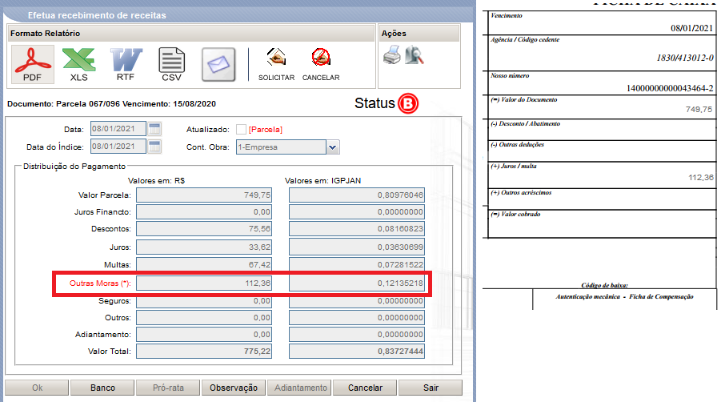The width and height of the screenshot is (721, 402).
Task: Select the Juros IGPJAN field 0,03630699
Action: 357,247
